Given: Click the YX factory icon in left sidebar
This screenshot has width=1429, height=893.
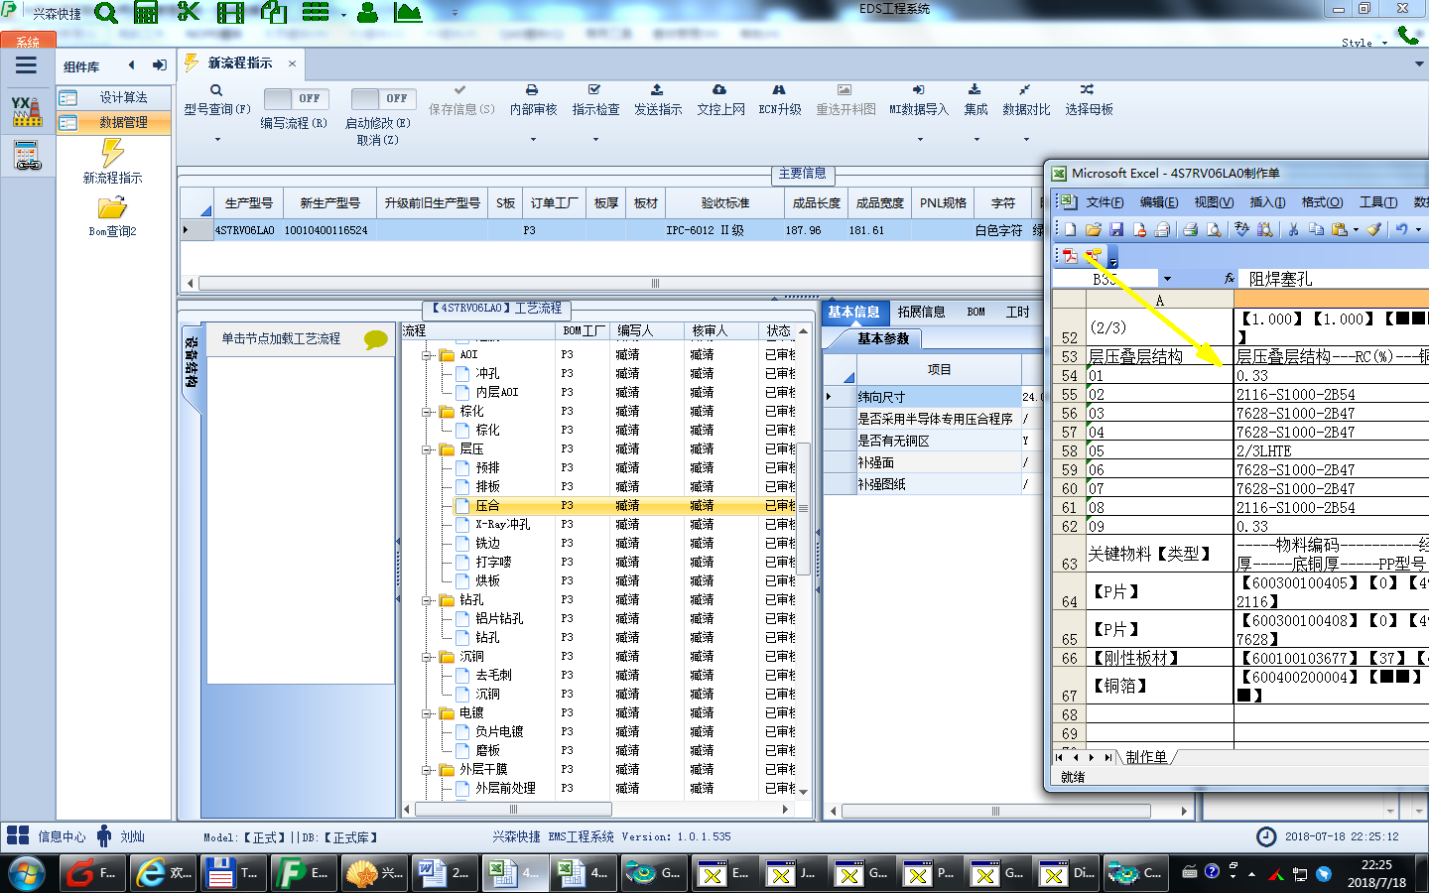Looking at the screenshot, I should click(x=27, y=111).
